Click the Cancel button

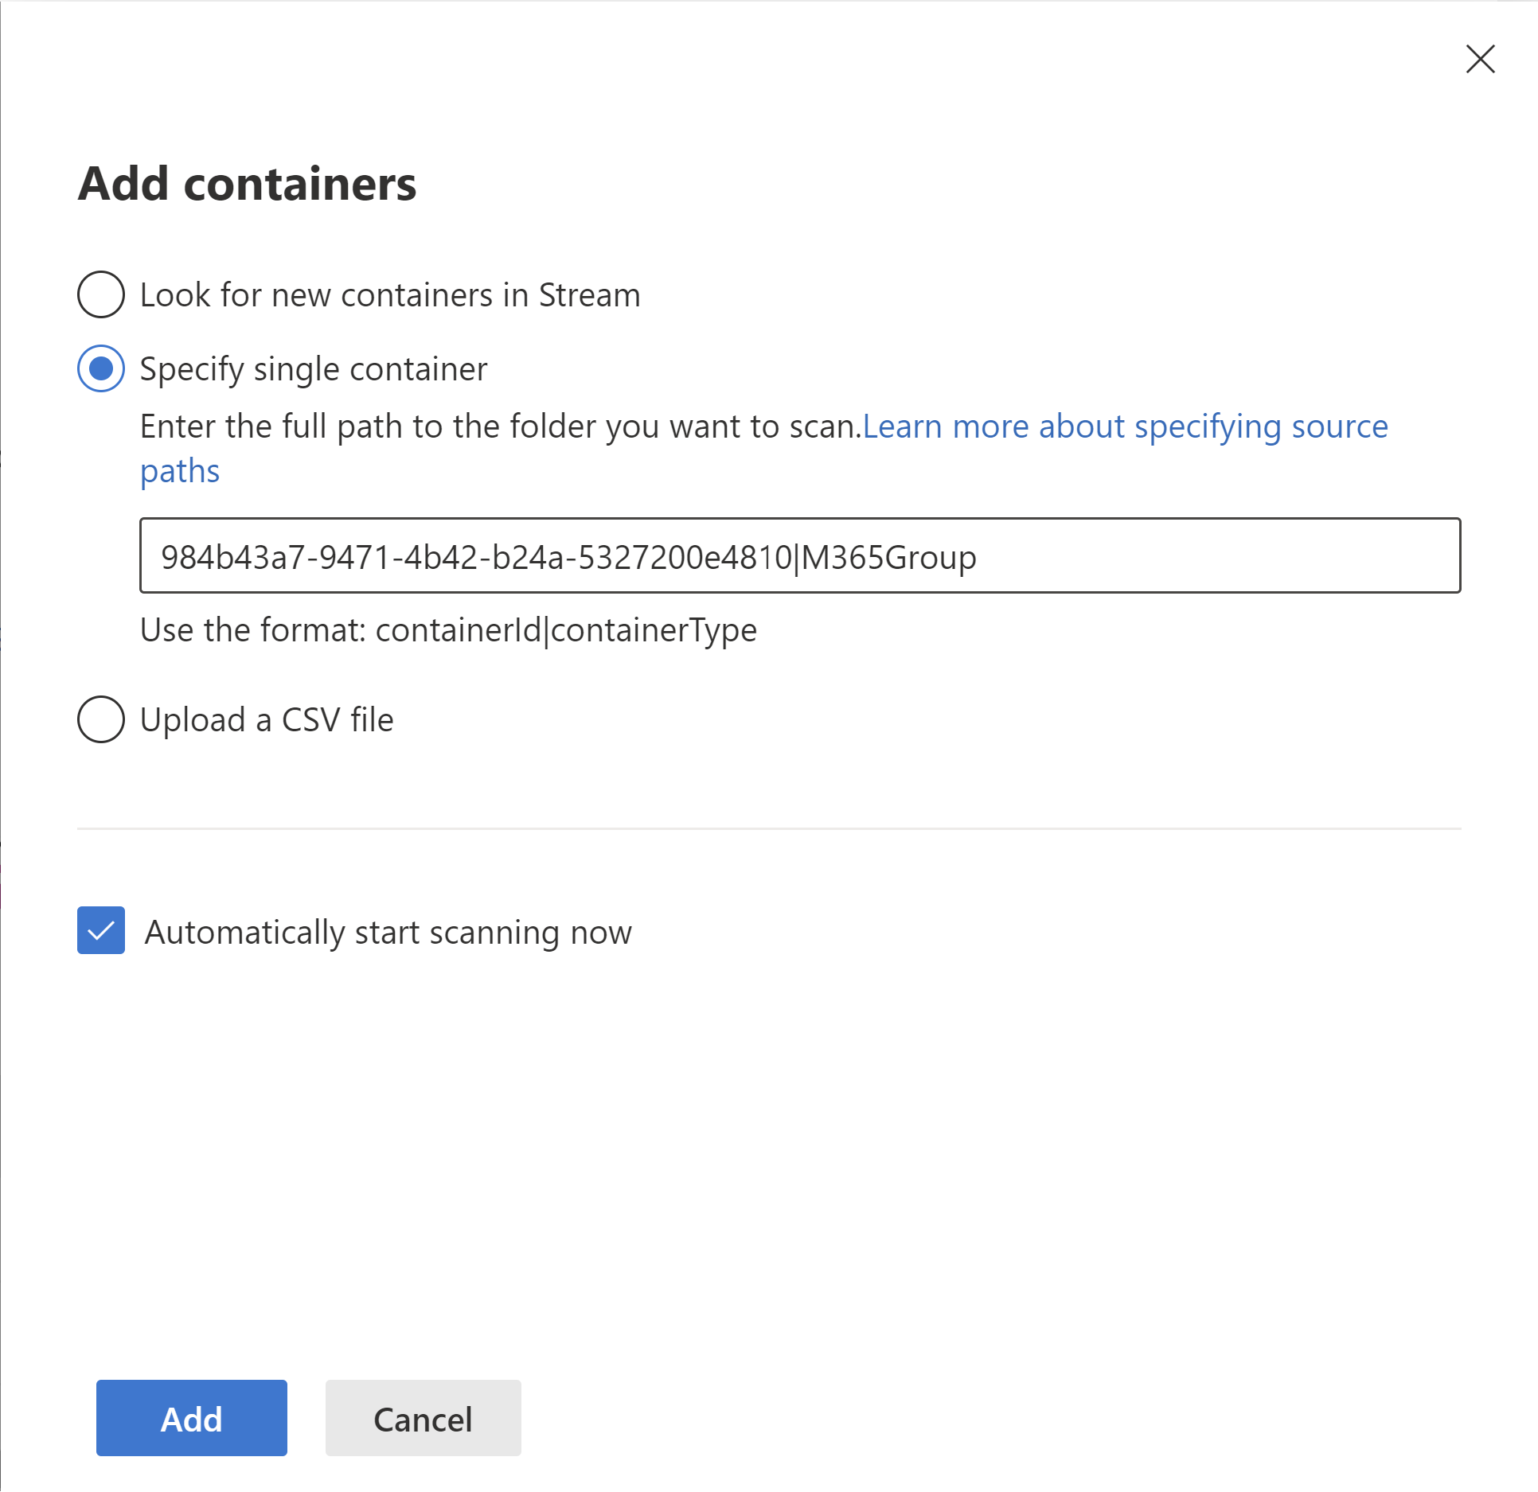pos(422,1418)
